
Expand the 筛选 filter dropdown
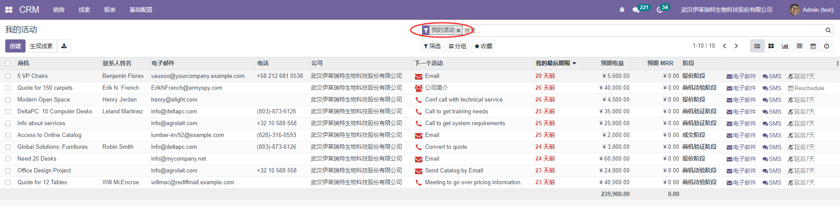click(432, 46)
